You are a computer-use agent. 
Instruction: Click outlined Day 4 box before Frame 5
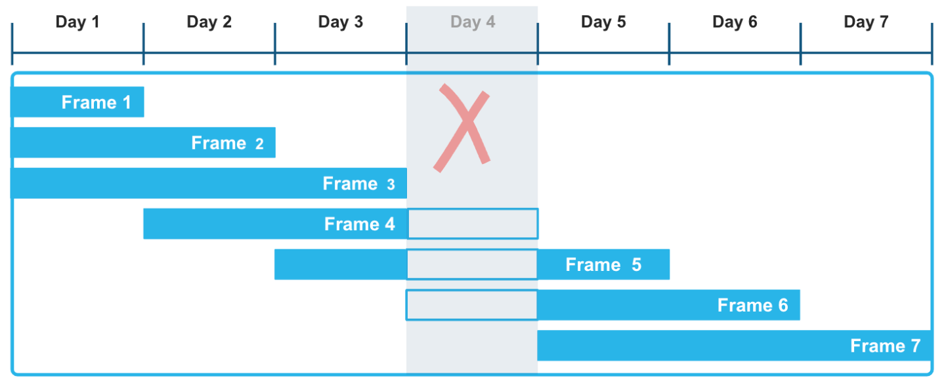pyautogui.click(x=473, y=265)
